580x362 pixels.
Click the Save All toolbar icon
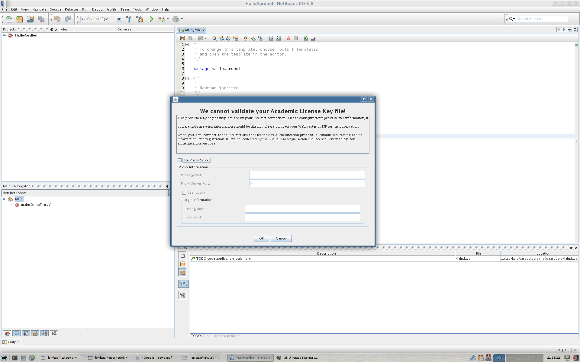pos(41,19)
